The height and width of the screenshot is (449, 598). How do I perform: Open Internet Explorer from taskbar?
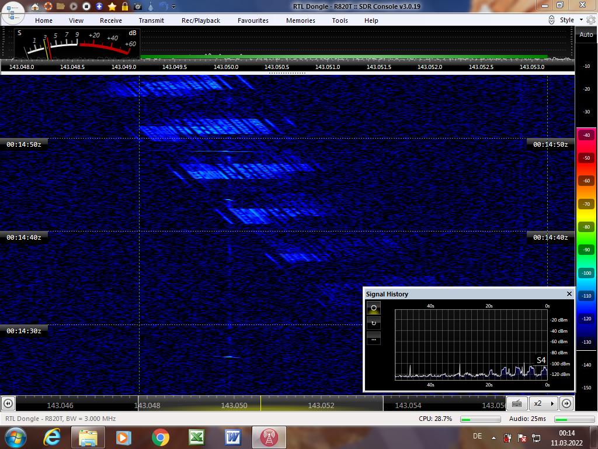click(52, 437)
